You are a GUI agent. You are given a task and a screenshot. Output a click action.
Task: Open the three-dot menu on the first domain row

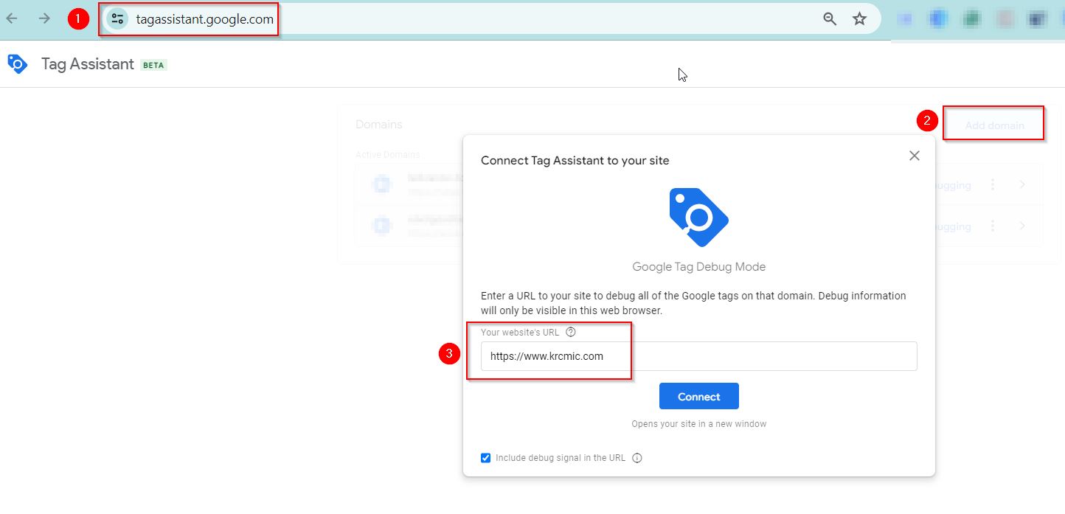tap(993, 184)
